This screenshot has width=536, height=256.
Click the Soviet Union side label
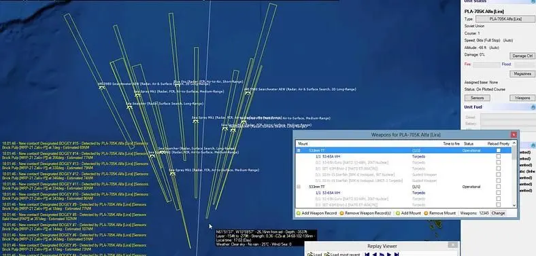[x=474, y=26]
